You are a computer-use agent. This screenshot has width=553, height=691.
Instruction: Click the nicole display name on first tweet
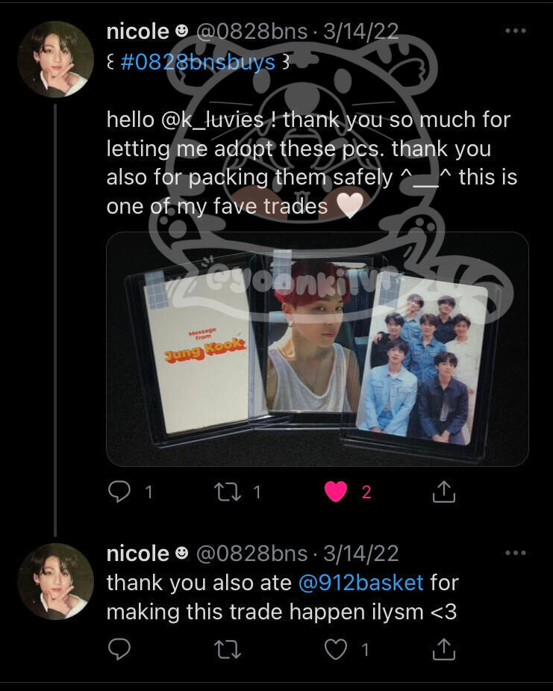(x=138, y=31)
